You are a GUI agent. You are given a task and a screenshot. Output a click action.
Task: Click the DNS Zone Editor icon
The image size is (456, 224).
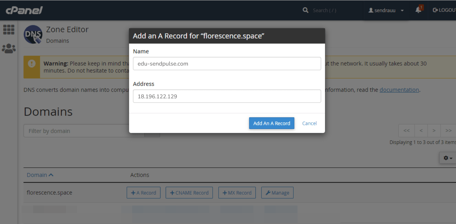click(x=33, y=34)
